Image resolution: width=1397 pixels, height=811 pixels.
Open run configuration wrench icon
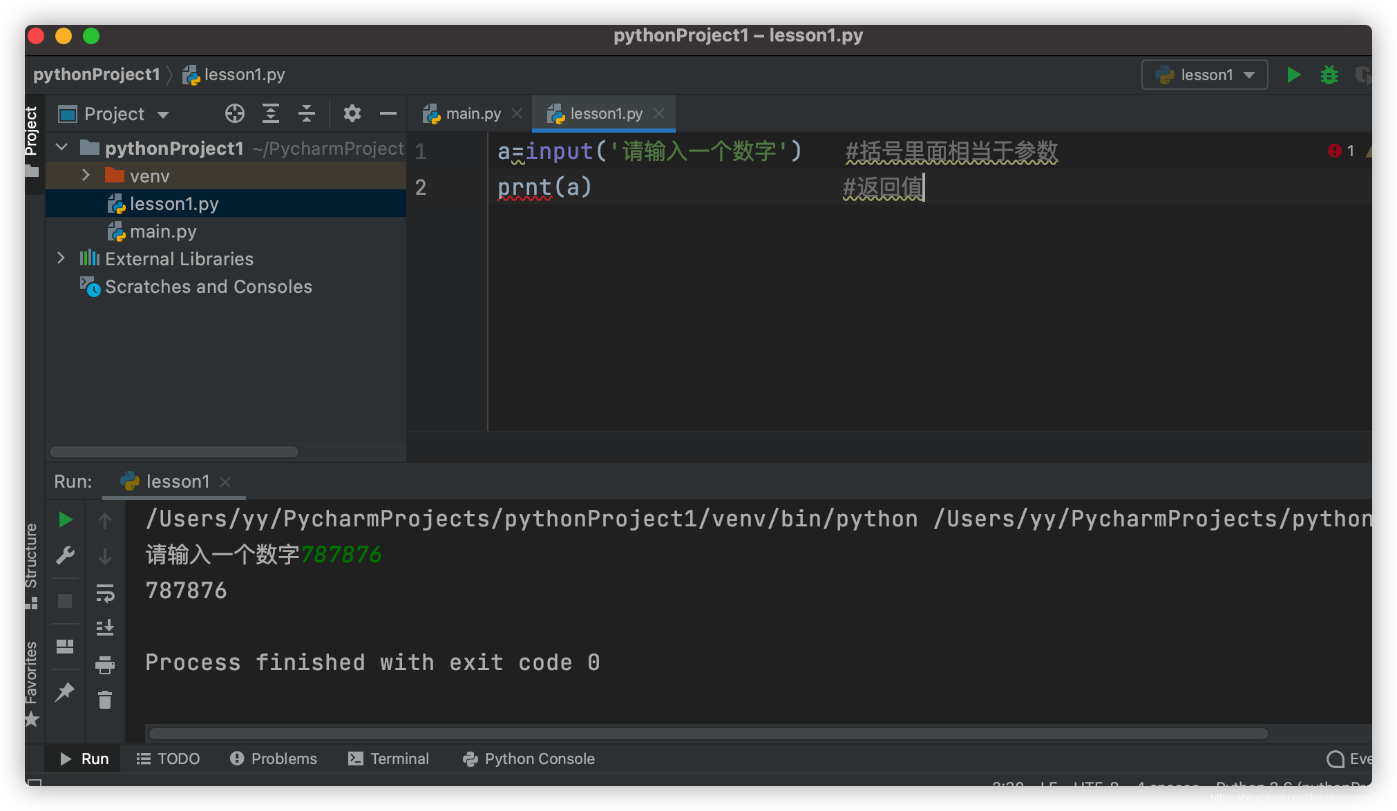tap(65, 555)
